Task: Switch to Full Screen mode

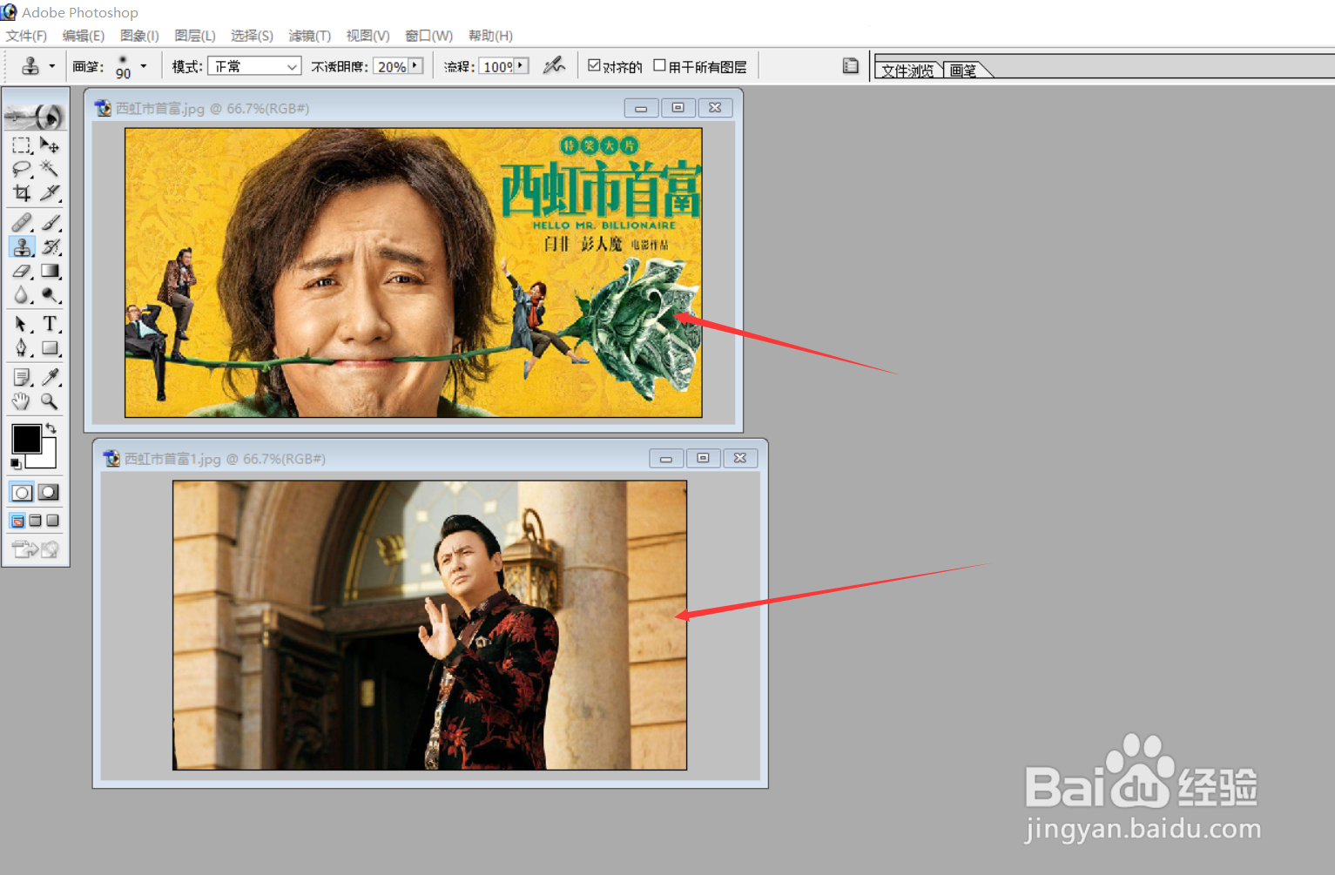Action: coord(53,521)
